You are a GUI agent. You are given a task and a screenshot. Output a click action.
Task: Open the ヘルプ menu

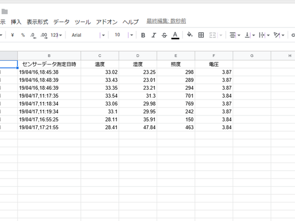click(130, 22)
